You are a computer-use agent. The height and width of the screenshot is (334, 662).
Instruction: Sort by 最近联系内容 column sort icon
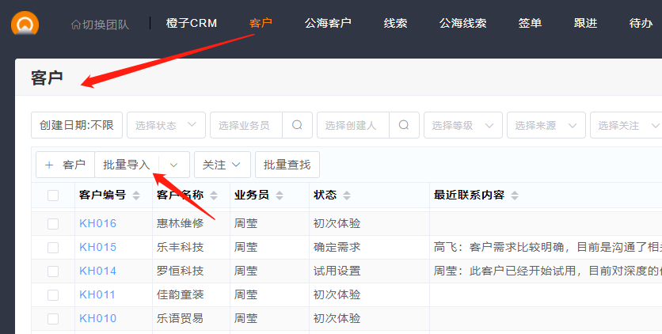515,195
